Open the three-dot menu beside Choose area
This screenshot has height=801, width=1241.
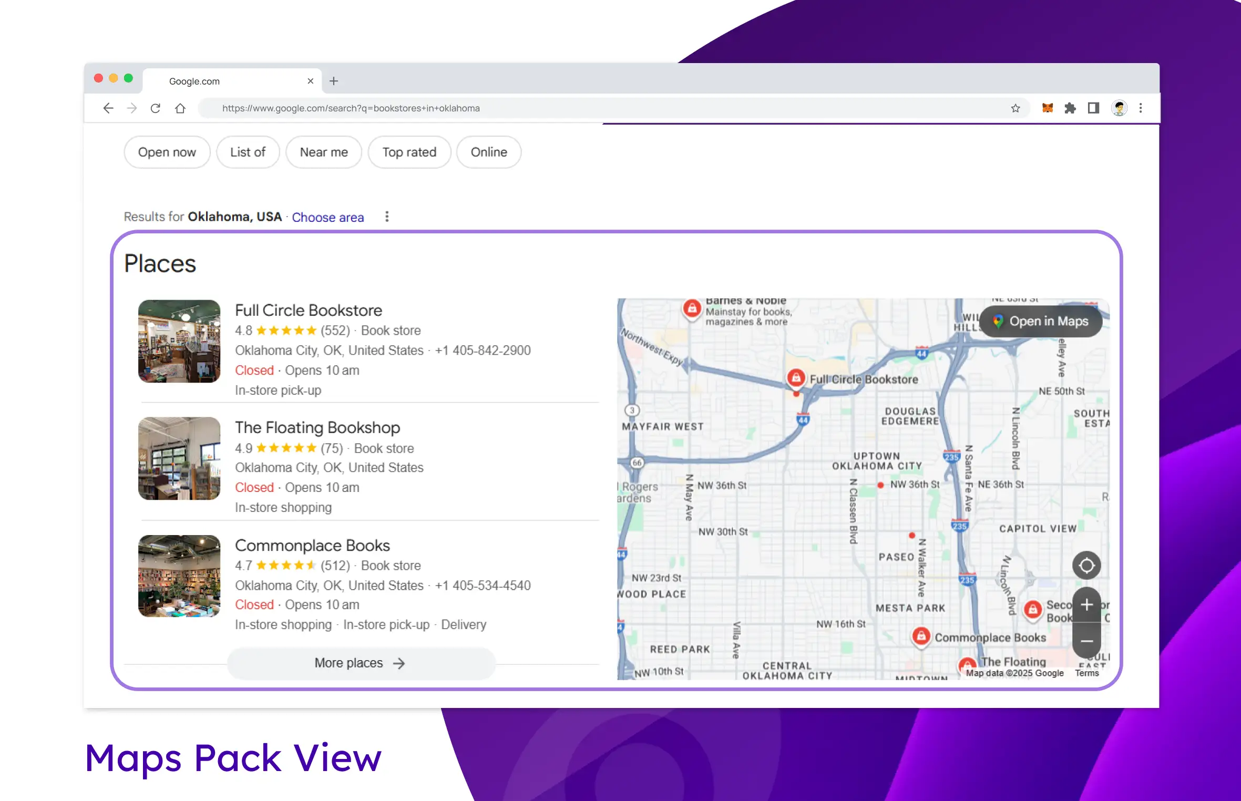pos(387,217)
